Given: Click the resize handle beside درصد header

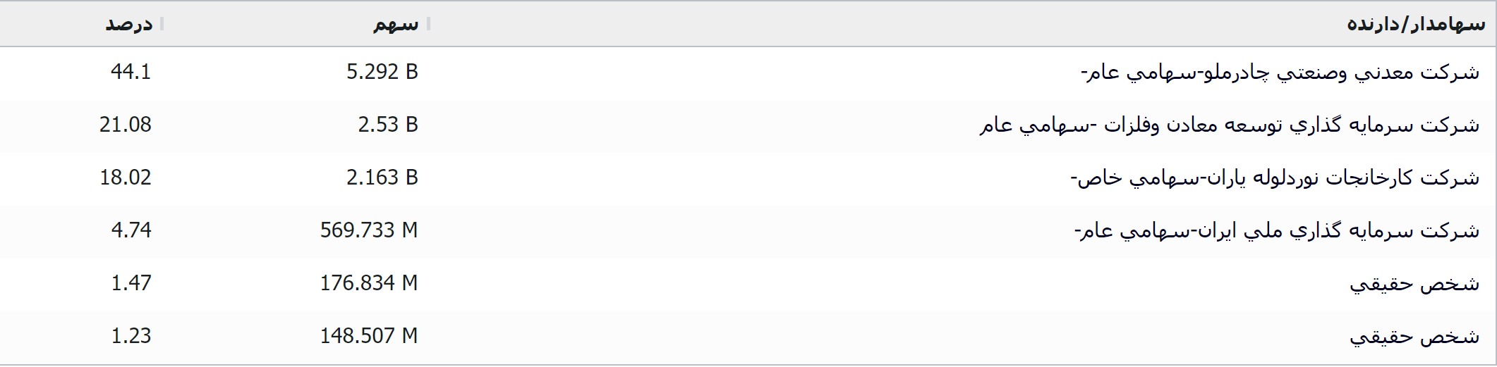Looking at the screenshot, I should pos(162,24).
